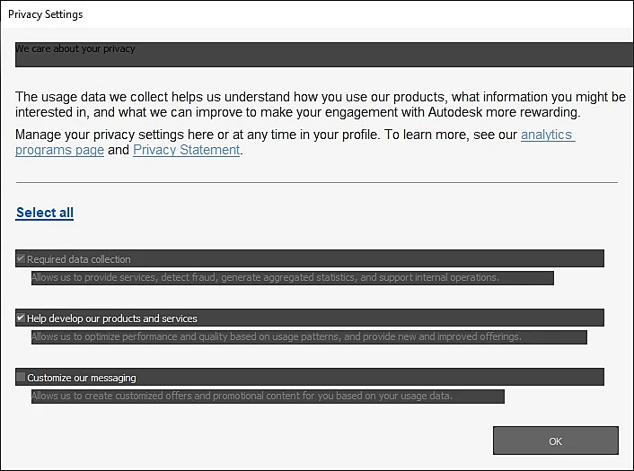The image size is (634, 471).
Task: Click the usage data explanation paragraph
Action: pos(321,104)
